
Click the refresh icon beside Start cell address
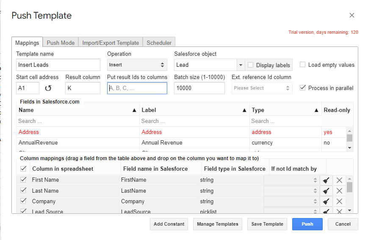pos(48,88)
